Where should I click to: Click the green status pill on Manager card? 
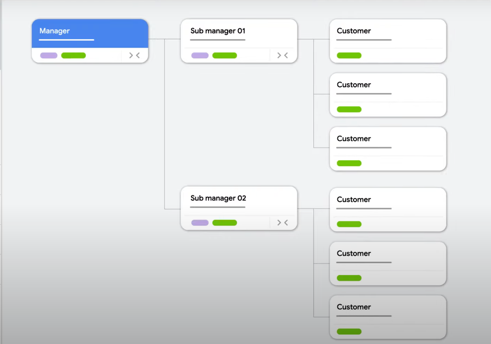click(73, 55)
